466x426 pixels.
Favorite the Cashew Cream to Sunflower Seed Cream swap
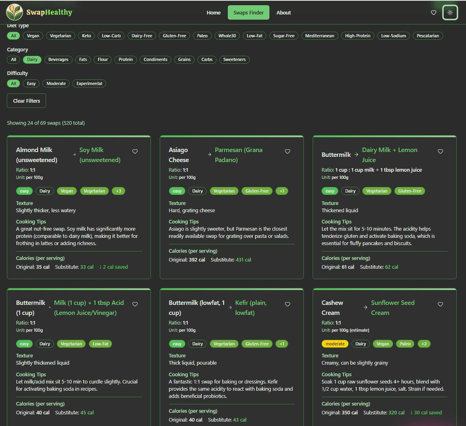click(x=440, y=304)
